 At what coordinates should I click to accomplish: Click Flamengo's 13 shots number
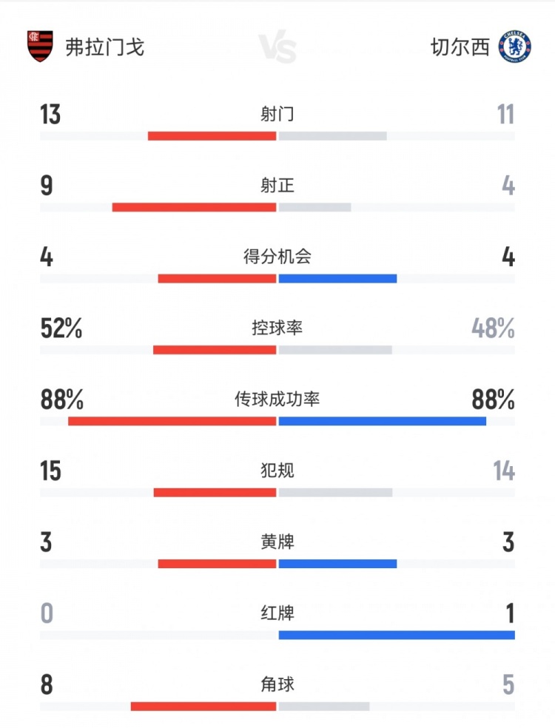pyautogui.click(x=50, y=115)
